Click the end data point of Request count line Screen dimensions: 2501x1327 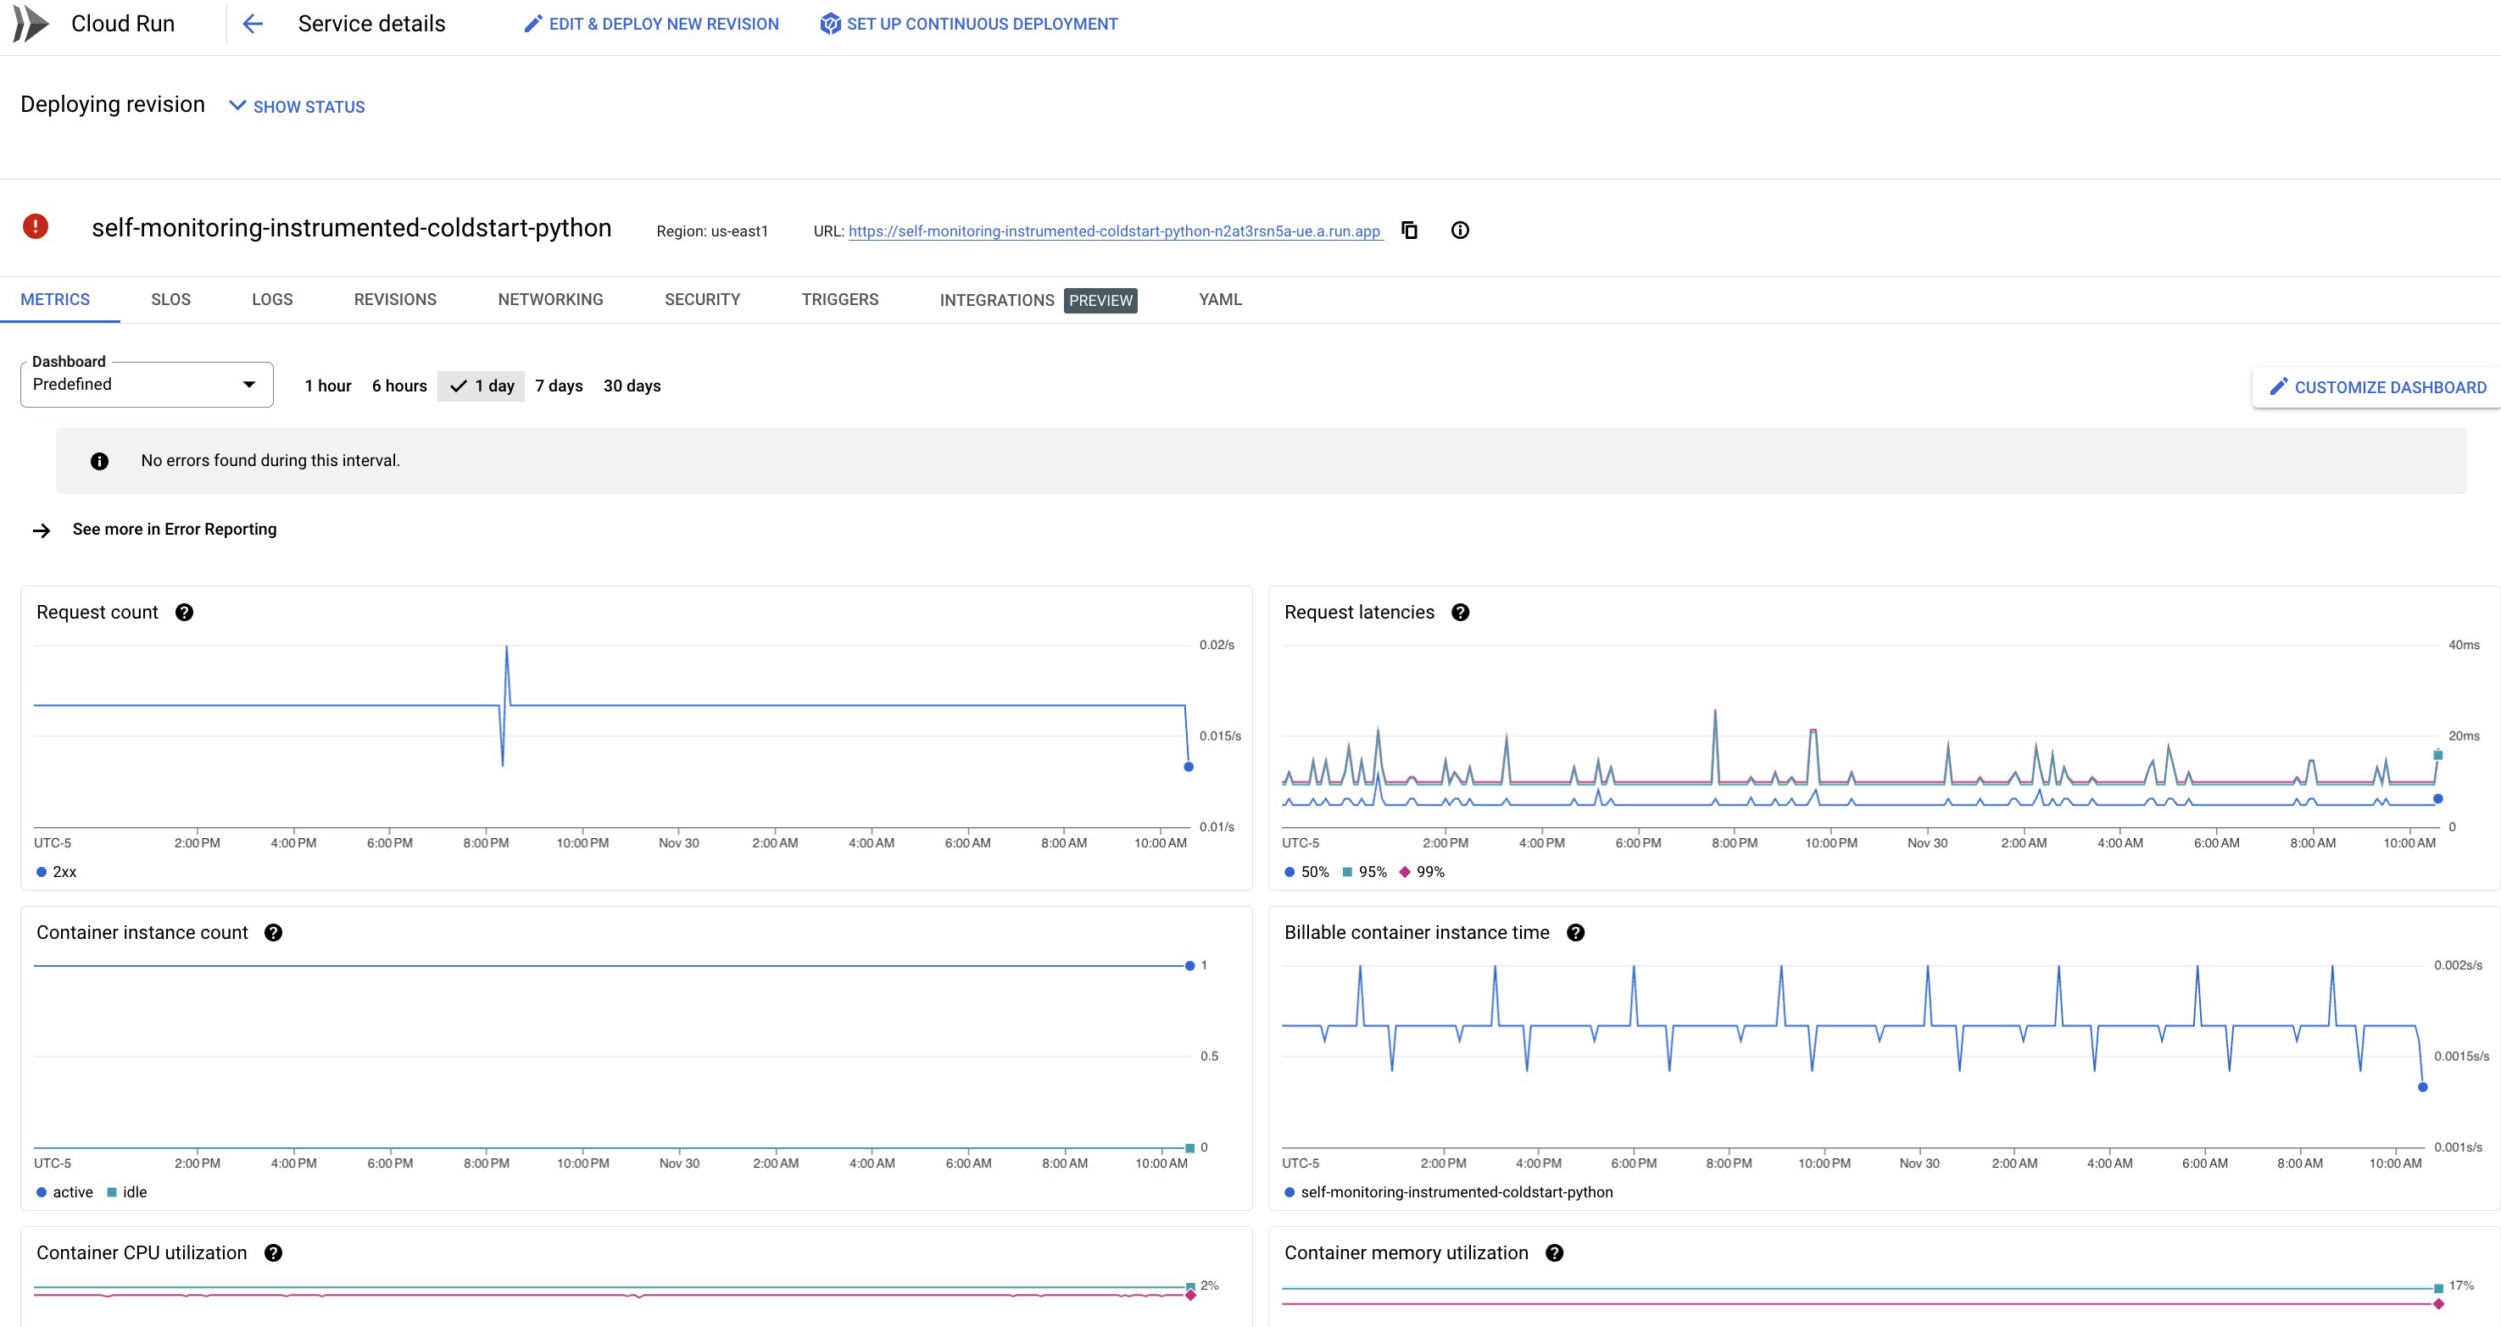pos(1189,767)
